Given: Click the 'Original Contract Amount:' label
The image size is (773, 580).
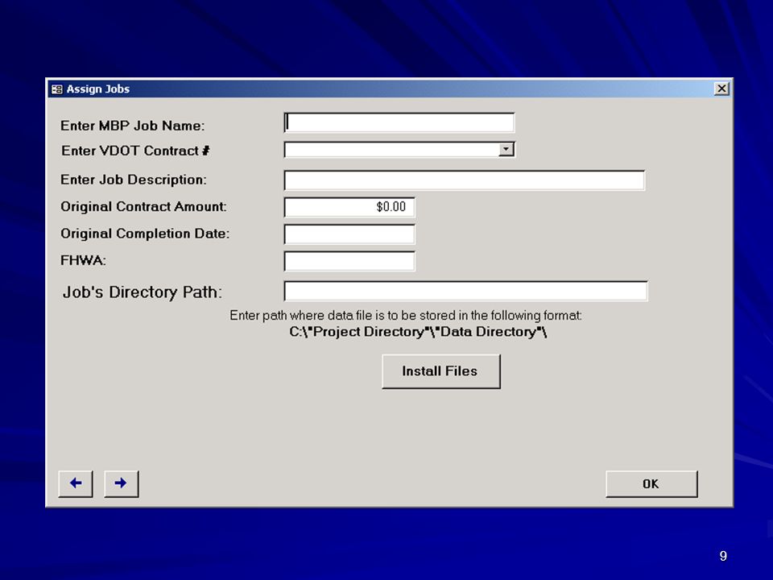Looking at the screenshot, I should click(x=143, y=207).
